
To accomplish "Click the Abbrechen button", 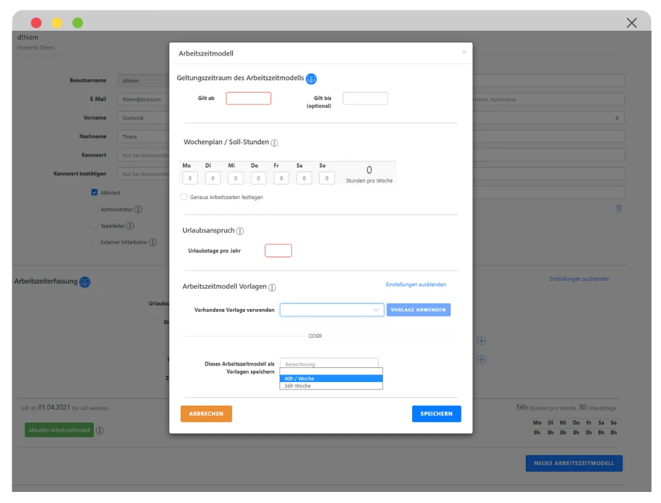I will click(x=206, y=414).
